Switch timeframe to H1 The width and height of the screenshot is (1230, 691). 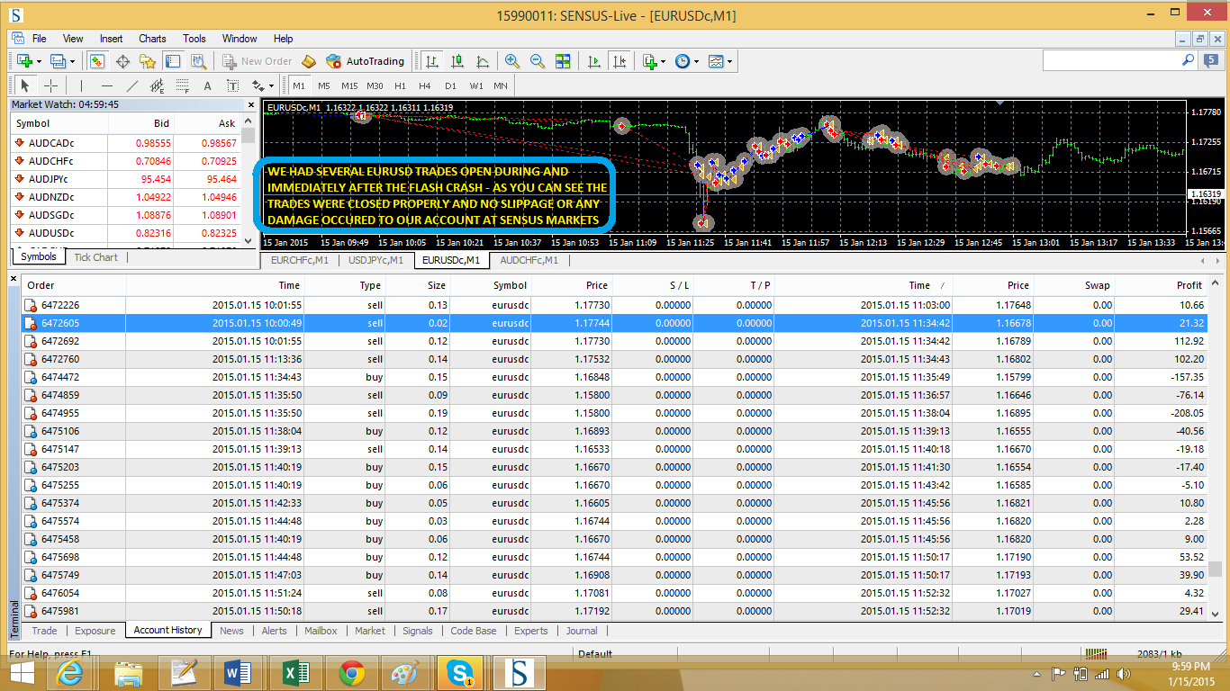[400, 85]
